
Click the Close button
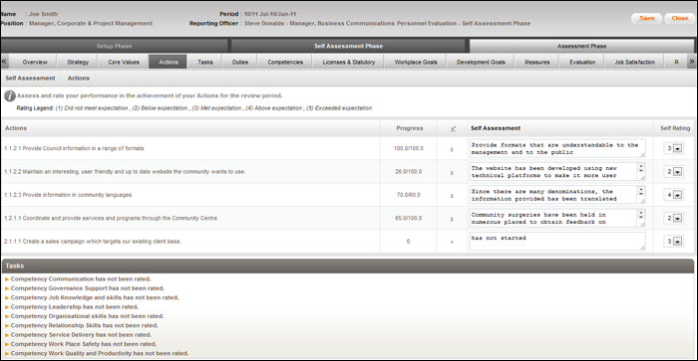click(x=679, y=18)
